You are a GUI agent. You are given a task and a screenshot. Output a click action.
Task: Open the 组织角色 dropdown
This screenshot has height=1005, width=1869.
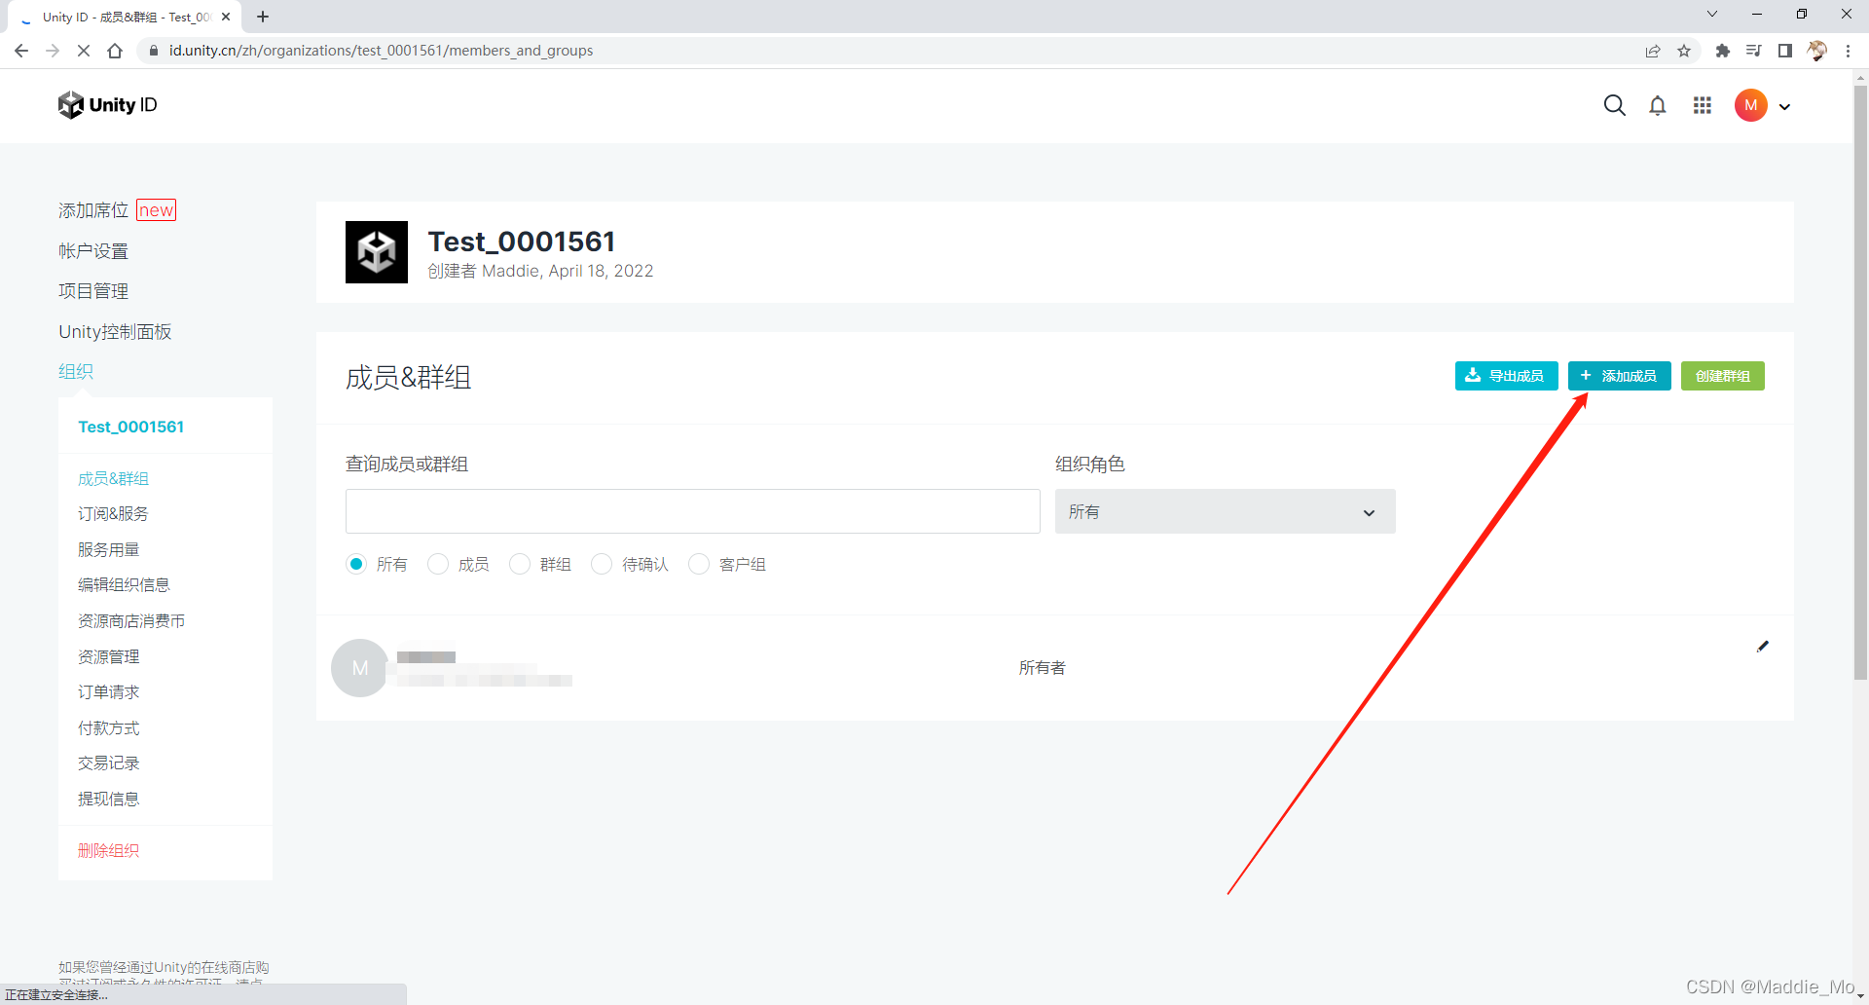point(1225,511)
